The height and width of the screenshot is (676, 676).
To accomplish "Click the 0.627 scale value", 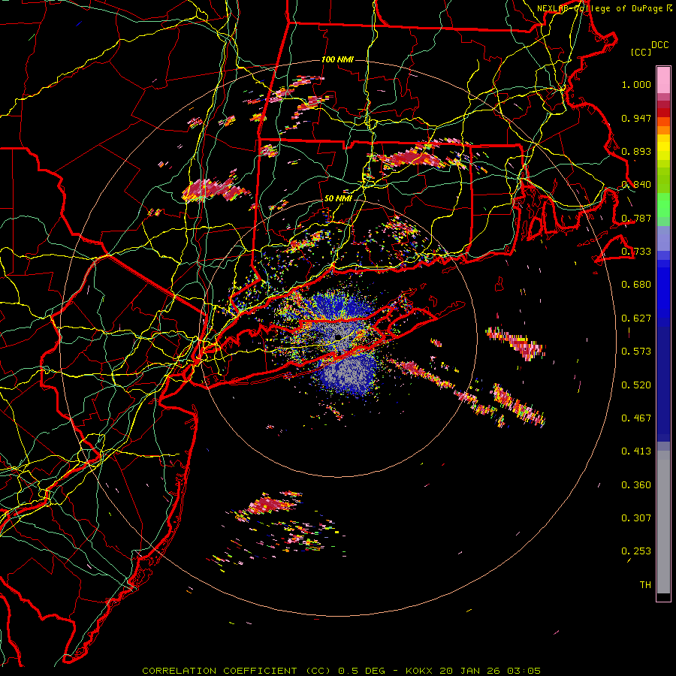I will (x=636, y=318).
